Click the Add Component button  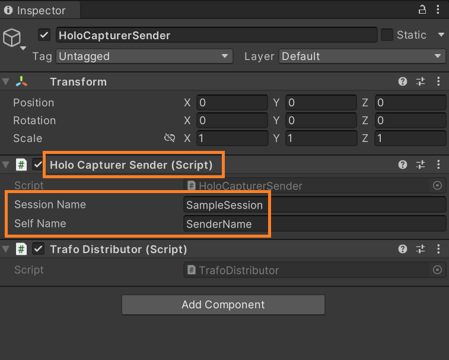pyautogui.click(x=223, y=305)
